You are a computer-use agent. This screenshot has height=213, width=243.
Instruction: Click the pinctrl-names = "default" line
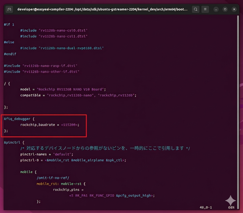click(x=47, y=154)
